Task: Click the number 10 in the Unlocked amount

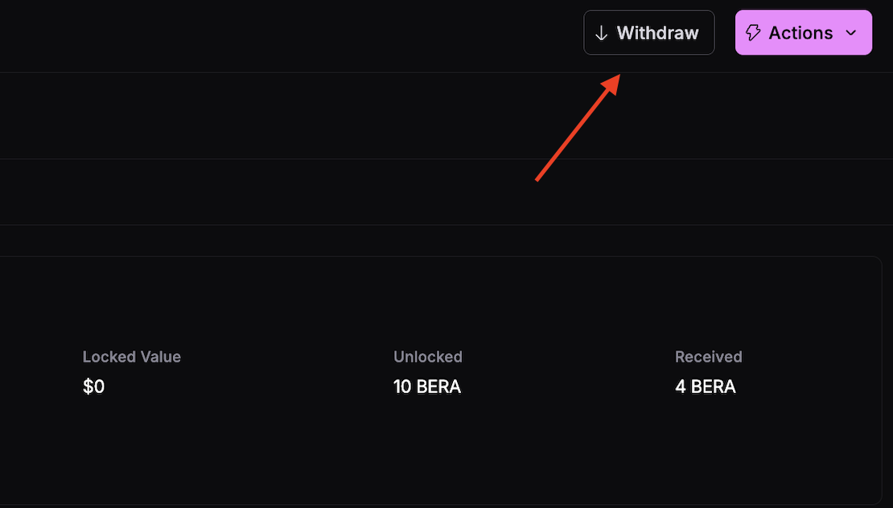Action: click(x=402, y=387)
